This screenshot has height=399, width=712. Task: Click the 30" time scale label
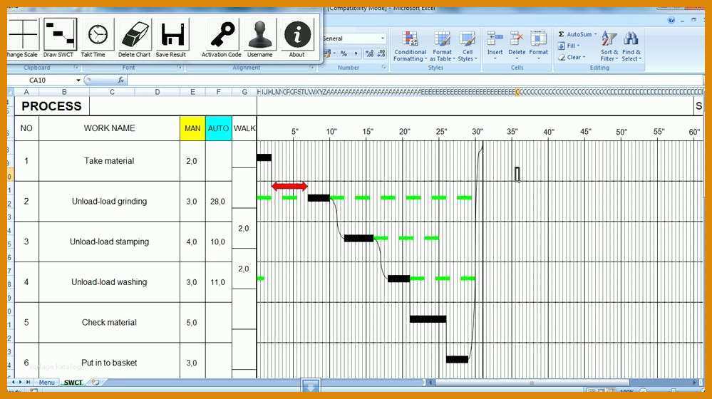[478, 132]
